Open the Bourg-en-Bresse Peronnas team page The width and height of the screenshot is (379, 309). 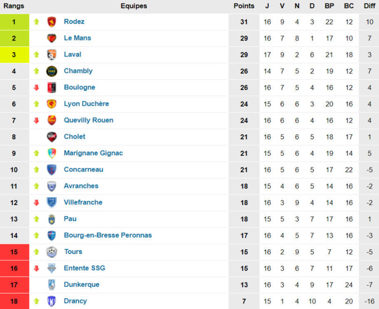click(x=108, y=235)
